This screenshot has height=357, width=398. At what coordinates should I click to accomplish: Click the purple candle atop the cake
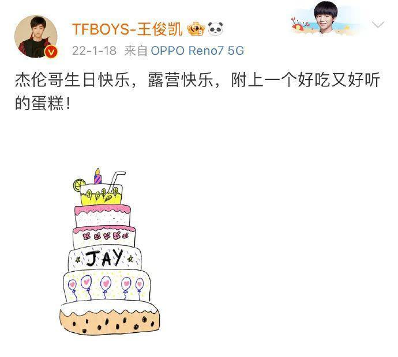tap(97, 176)
